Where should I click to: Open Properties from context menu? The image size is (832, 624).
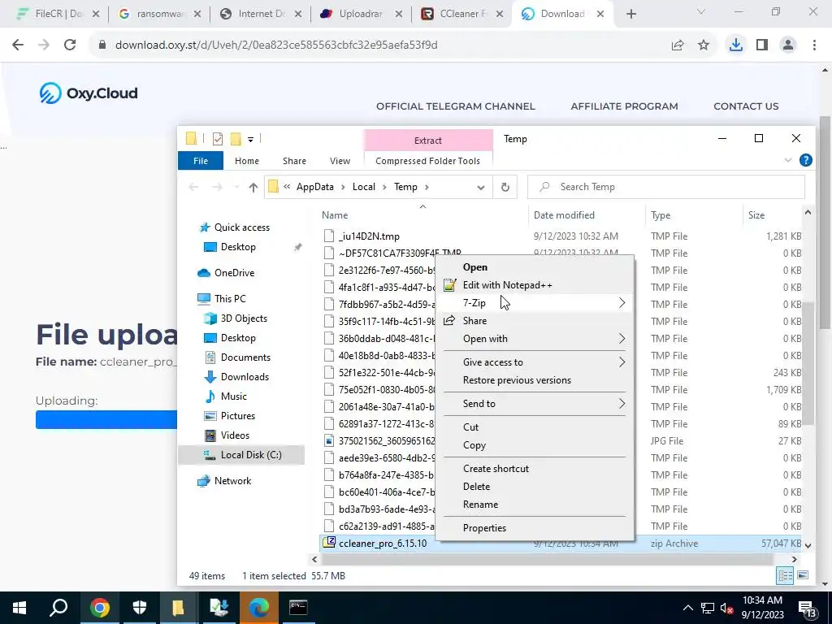click(x=535, y=528)
